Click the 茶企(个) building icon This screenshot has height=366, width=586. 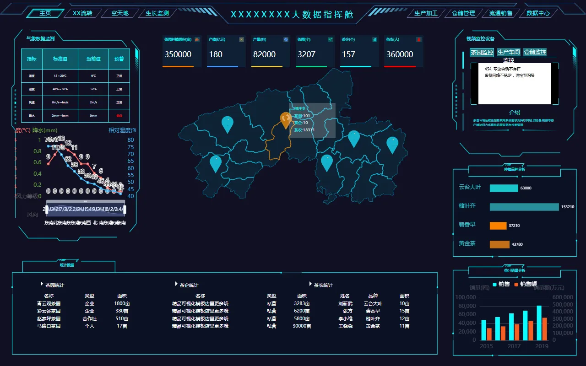pyautogui.click(x=374, y=40)
